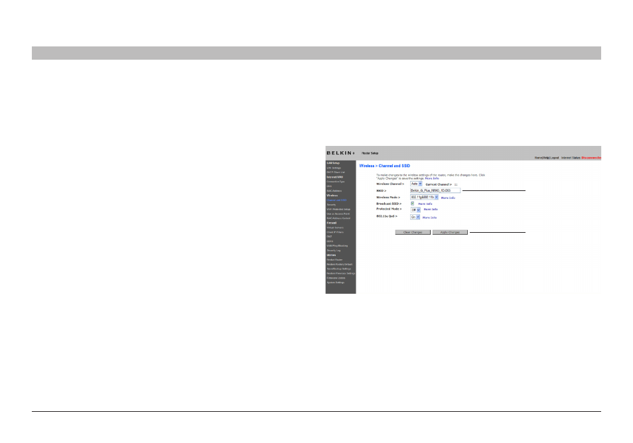This screenshot has width=633, height=443.
Task: Click the "Broadcast SSID >" field label
Action: click(389, 204)
